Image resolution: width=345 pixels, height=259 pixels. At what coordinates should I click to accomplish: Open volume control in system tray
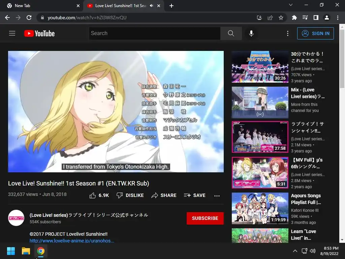(x=313, y=251)
